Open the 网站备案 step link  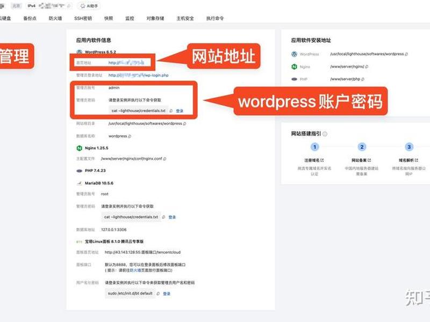361,160
